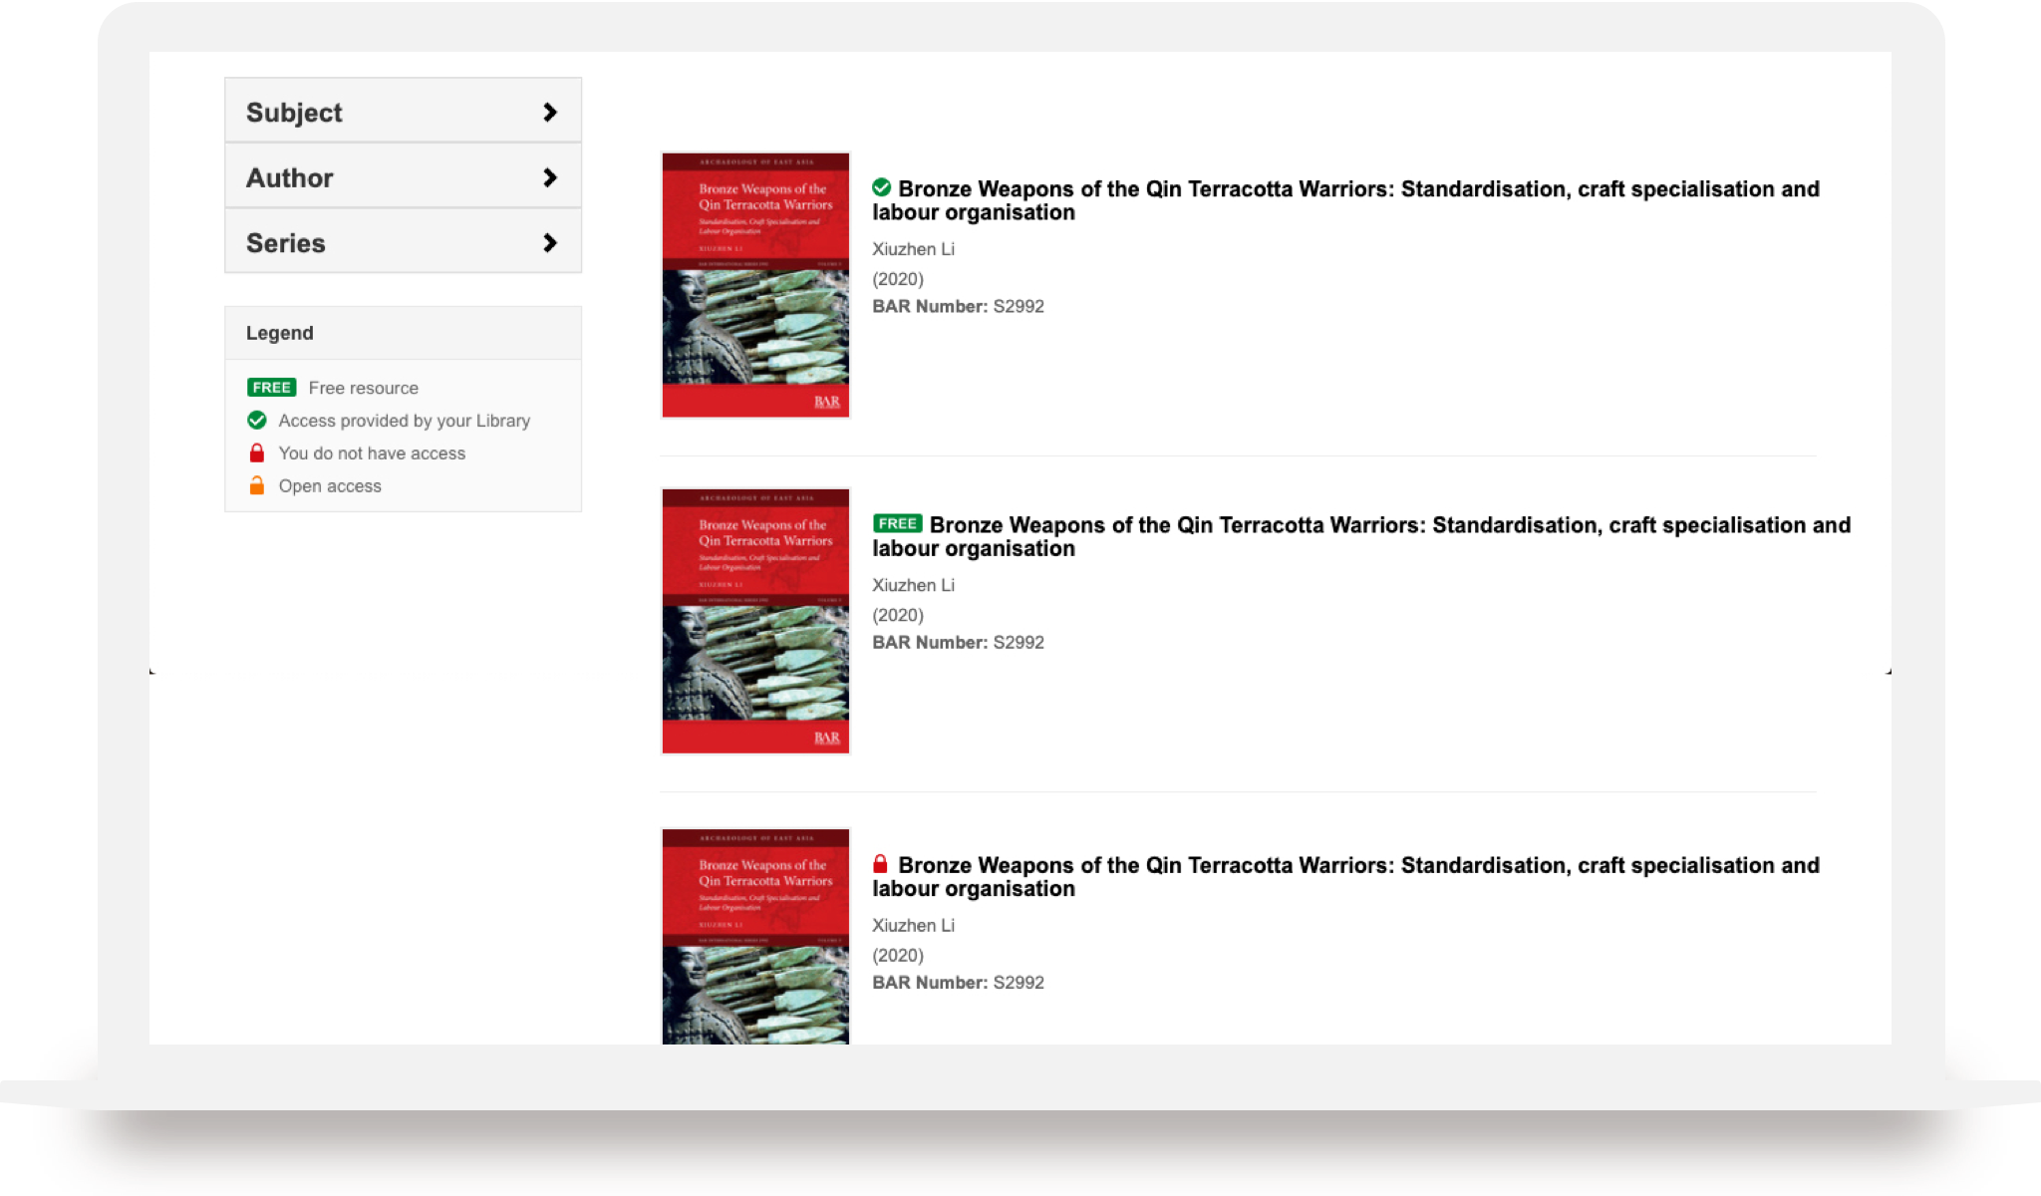
Task: Click the Legend heading
Action: (x=279, y=333)
